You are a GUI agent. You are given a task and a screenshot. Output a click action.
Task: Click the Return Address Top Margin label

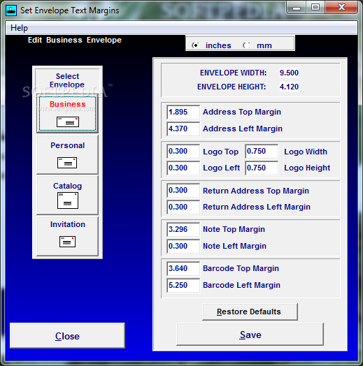(256, 191)
